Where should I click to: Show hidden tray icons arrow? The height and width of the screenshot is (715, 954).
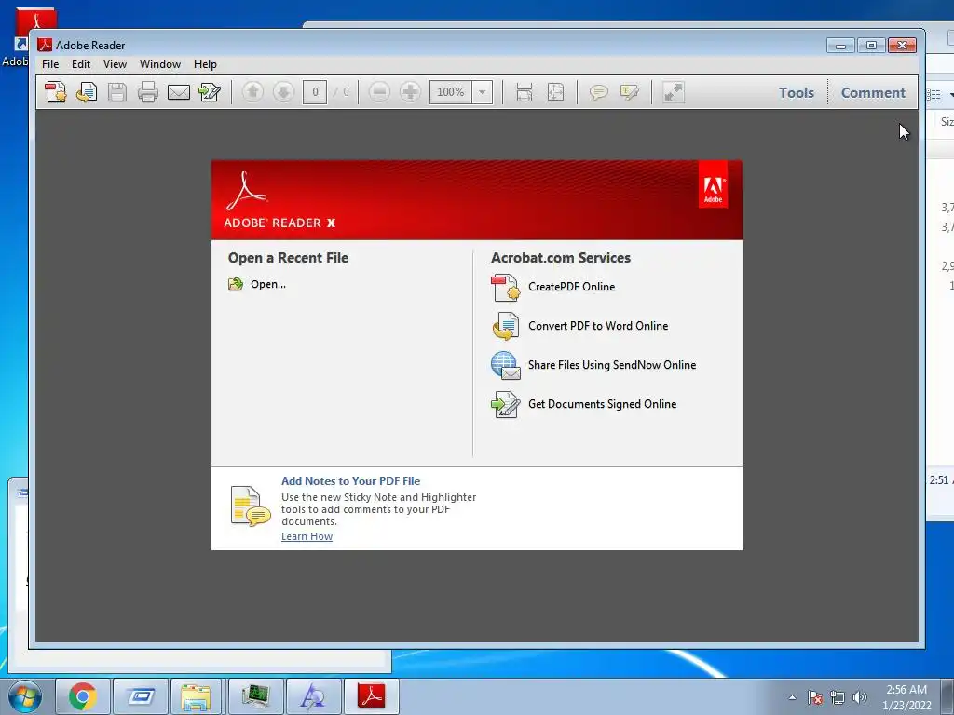coord(792,696)
